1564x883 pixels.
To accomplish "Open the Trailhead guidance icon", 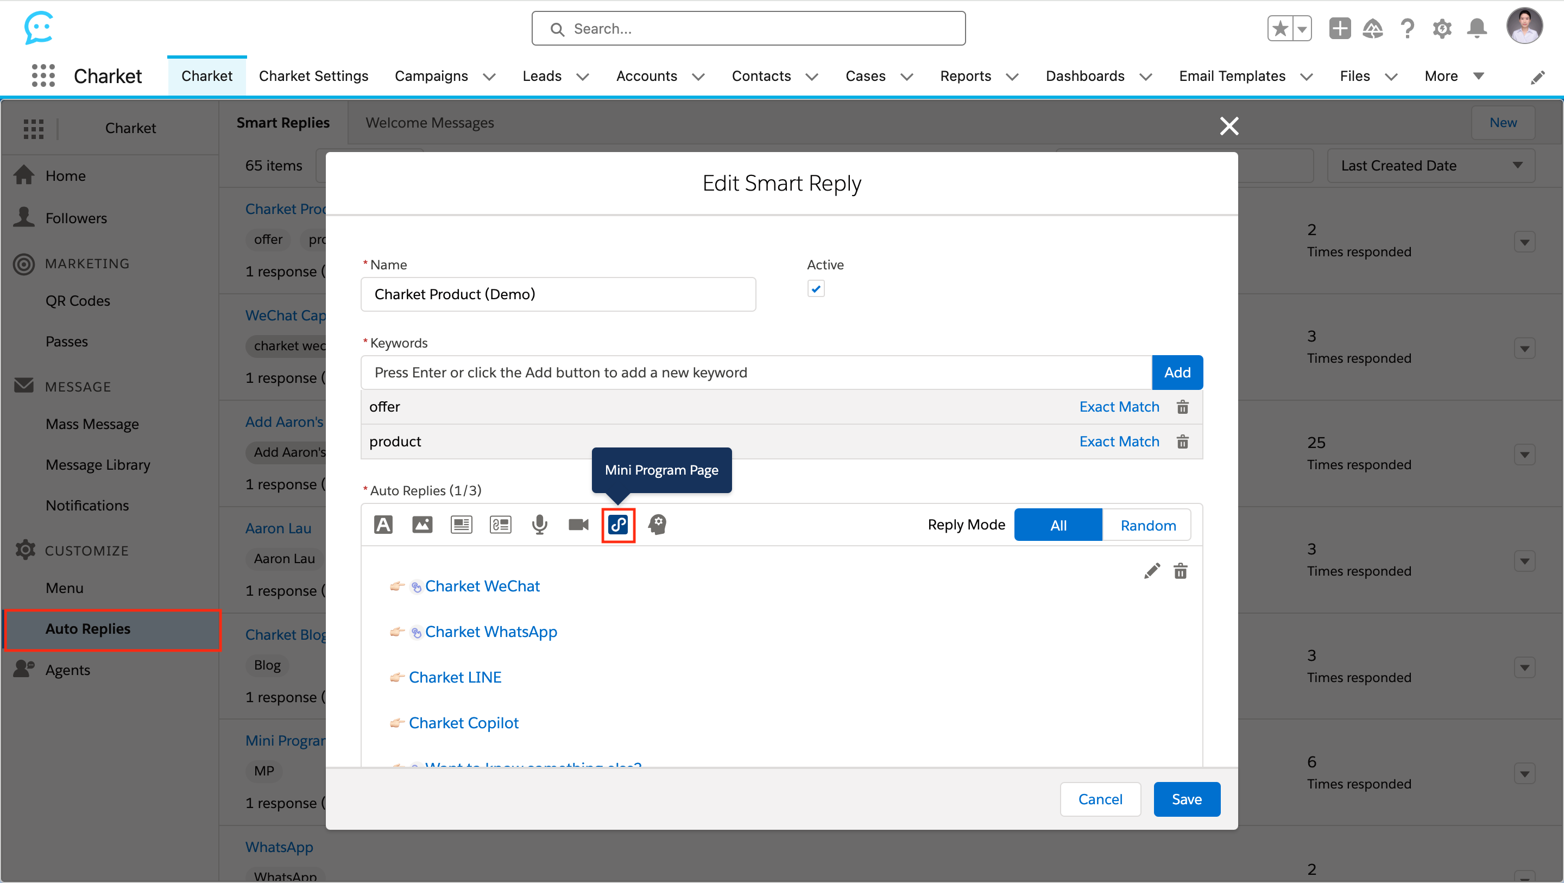I will click(1373, 29).
